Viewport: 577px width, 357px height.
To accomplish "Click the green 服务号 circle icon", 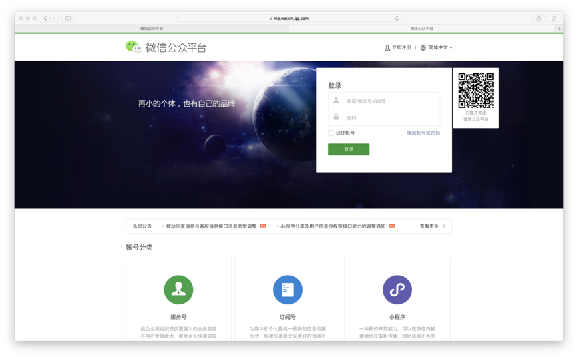I will (x=178, y=290).
